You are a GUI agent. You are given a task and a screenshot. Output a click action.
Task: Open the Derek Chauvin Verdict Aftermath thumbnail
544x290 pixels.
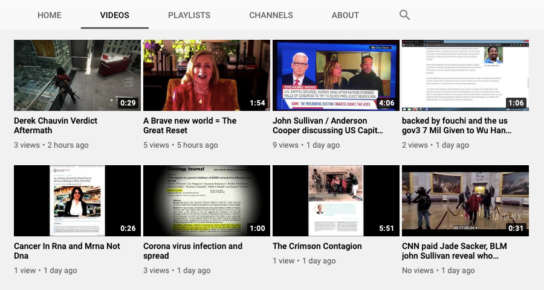77,75
